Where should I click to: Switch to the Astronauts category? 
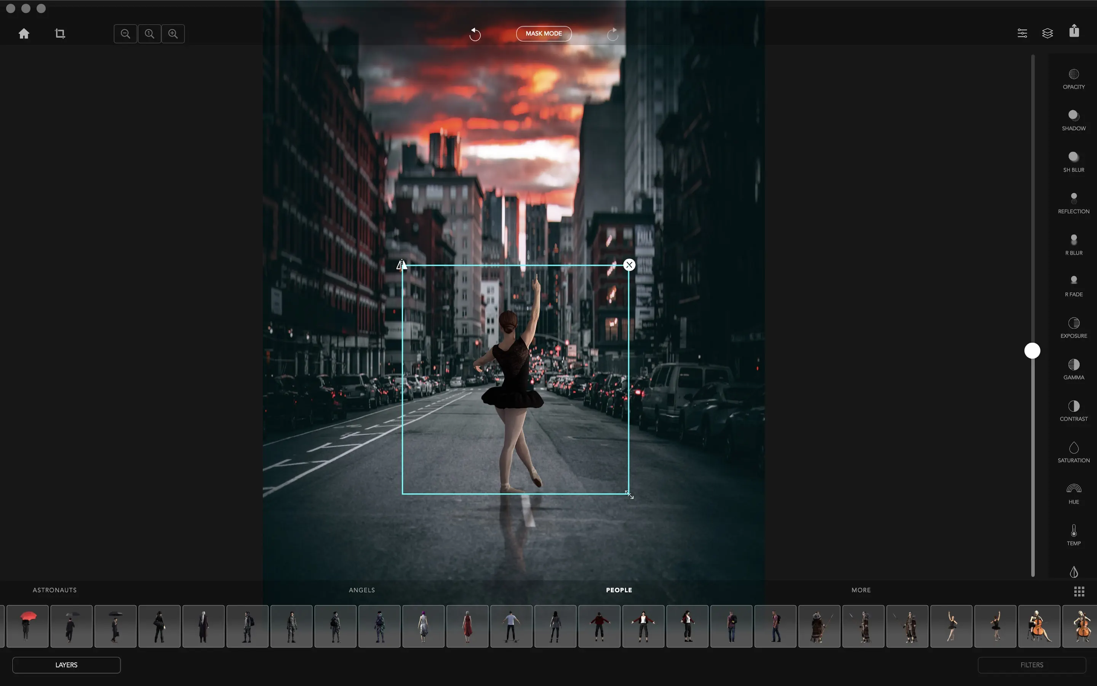54,590
